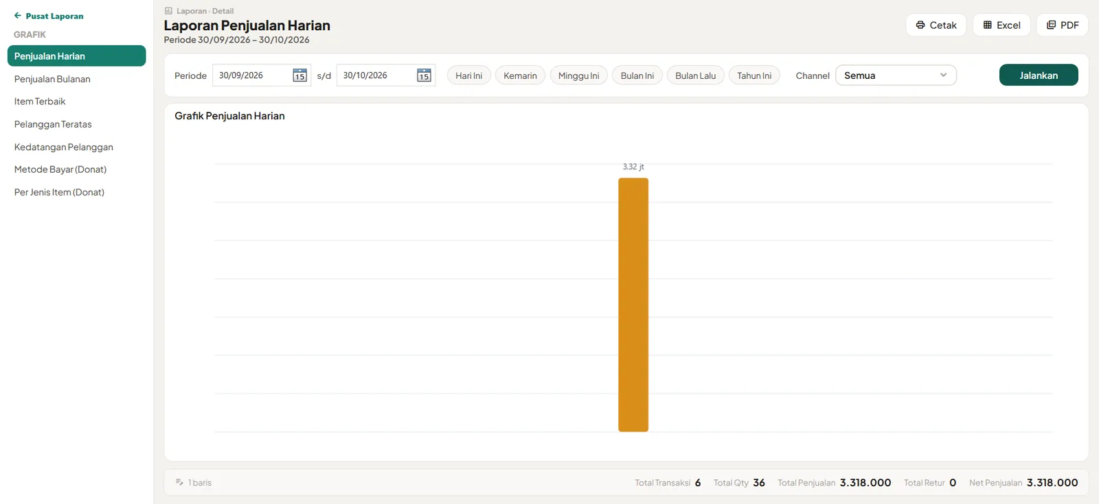The width and height of the screenshot is (1099, 504).
Task: Select the orange sales bar in the chart
Action: 633,305
